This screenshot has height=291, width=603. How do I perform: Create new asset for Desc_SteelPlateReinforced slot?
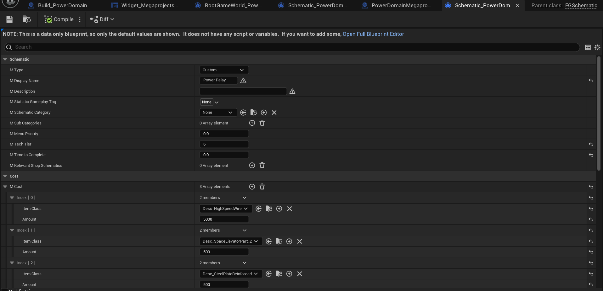coord(289,274)
